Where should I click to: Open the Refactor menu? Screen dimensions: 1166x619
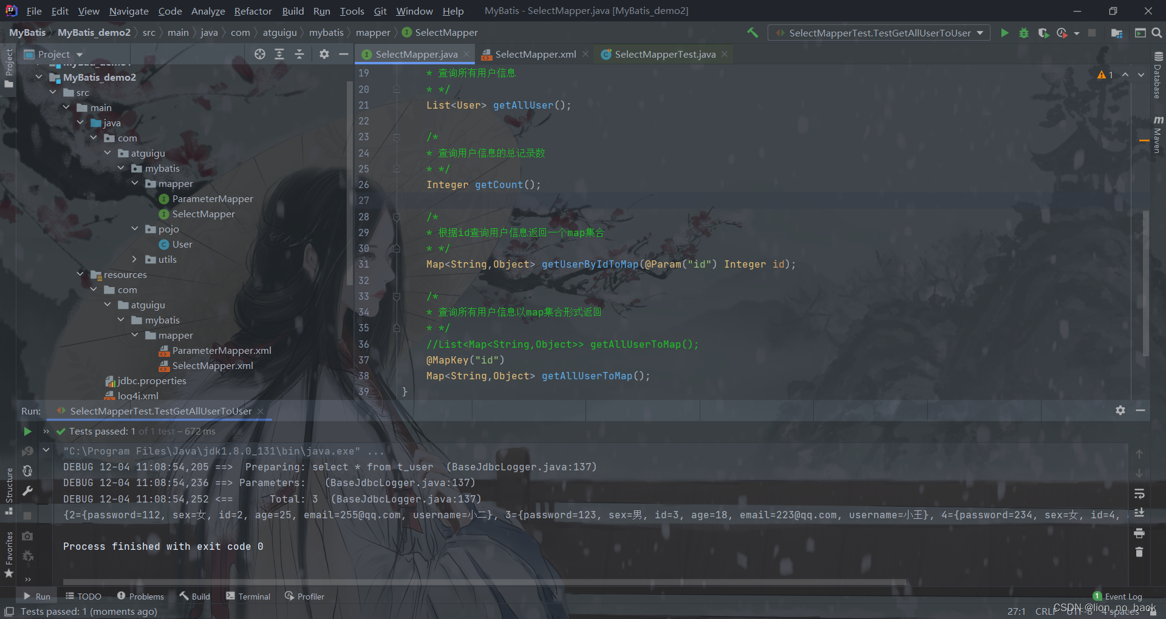pyautogui.click(x=253, y=11)
